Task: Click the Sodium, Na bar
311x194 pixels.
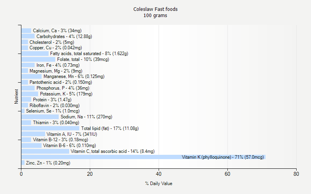Action: (x=40, y=117)
